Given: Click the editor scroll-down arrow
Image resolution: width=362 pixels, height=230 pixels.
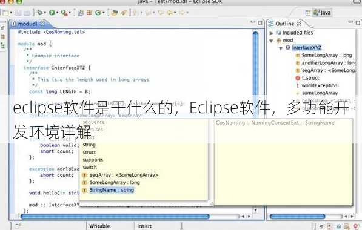Looking at the screenshot, I should [255, 210].
